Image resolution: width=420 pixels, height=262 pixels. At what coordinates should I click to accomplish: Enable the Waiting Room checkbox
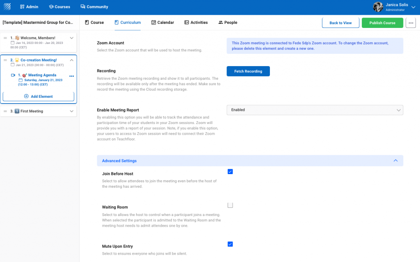tap(230, 205)
